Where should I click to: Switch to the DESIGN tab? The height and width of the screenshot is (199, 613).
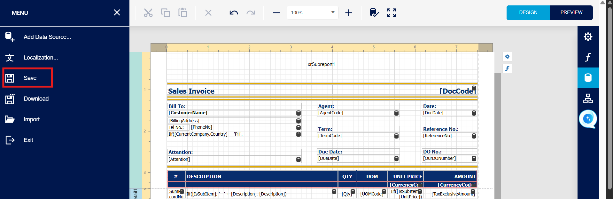[528, 12]
